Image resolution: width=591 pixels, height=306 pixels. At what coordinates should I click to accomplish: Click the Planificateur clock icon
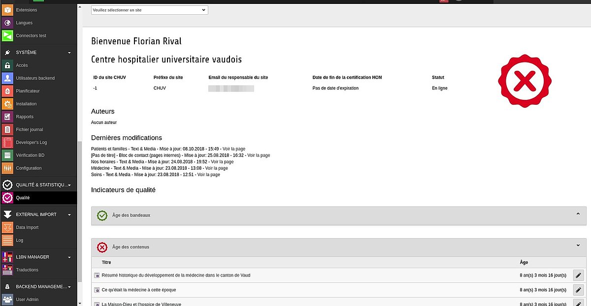point(7,91)
